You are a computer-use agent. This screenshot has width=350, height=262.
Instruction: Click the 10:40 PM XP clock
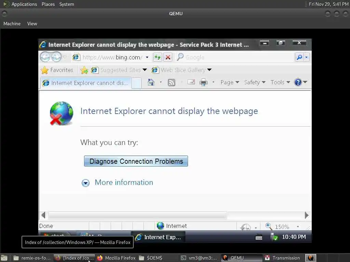point(294,237)
